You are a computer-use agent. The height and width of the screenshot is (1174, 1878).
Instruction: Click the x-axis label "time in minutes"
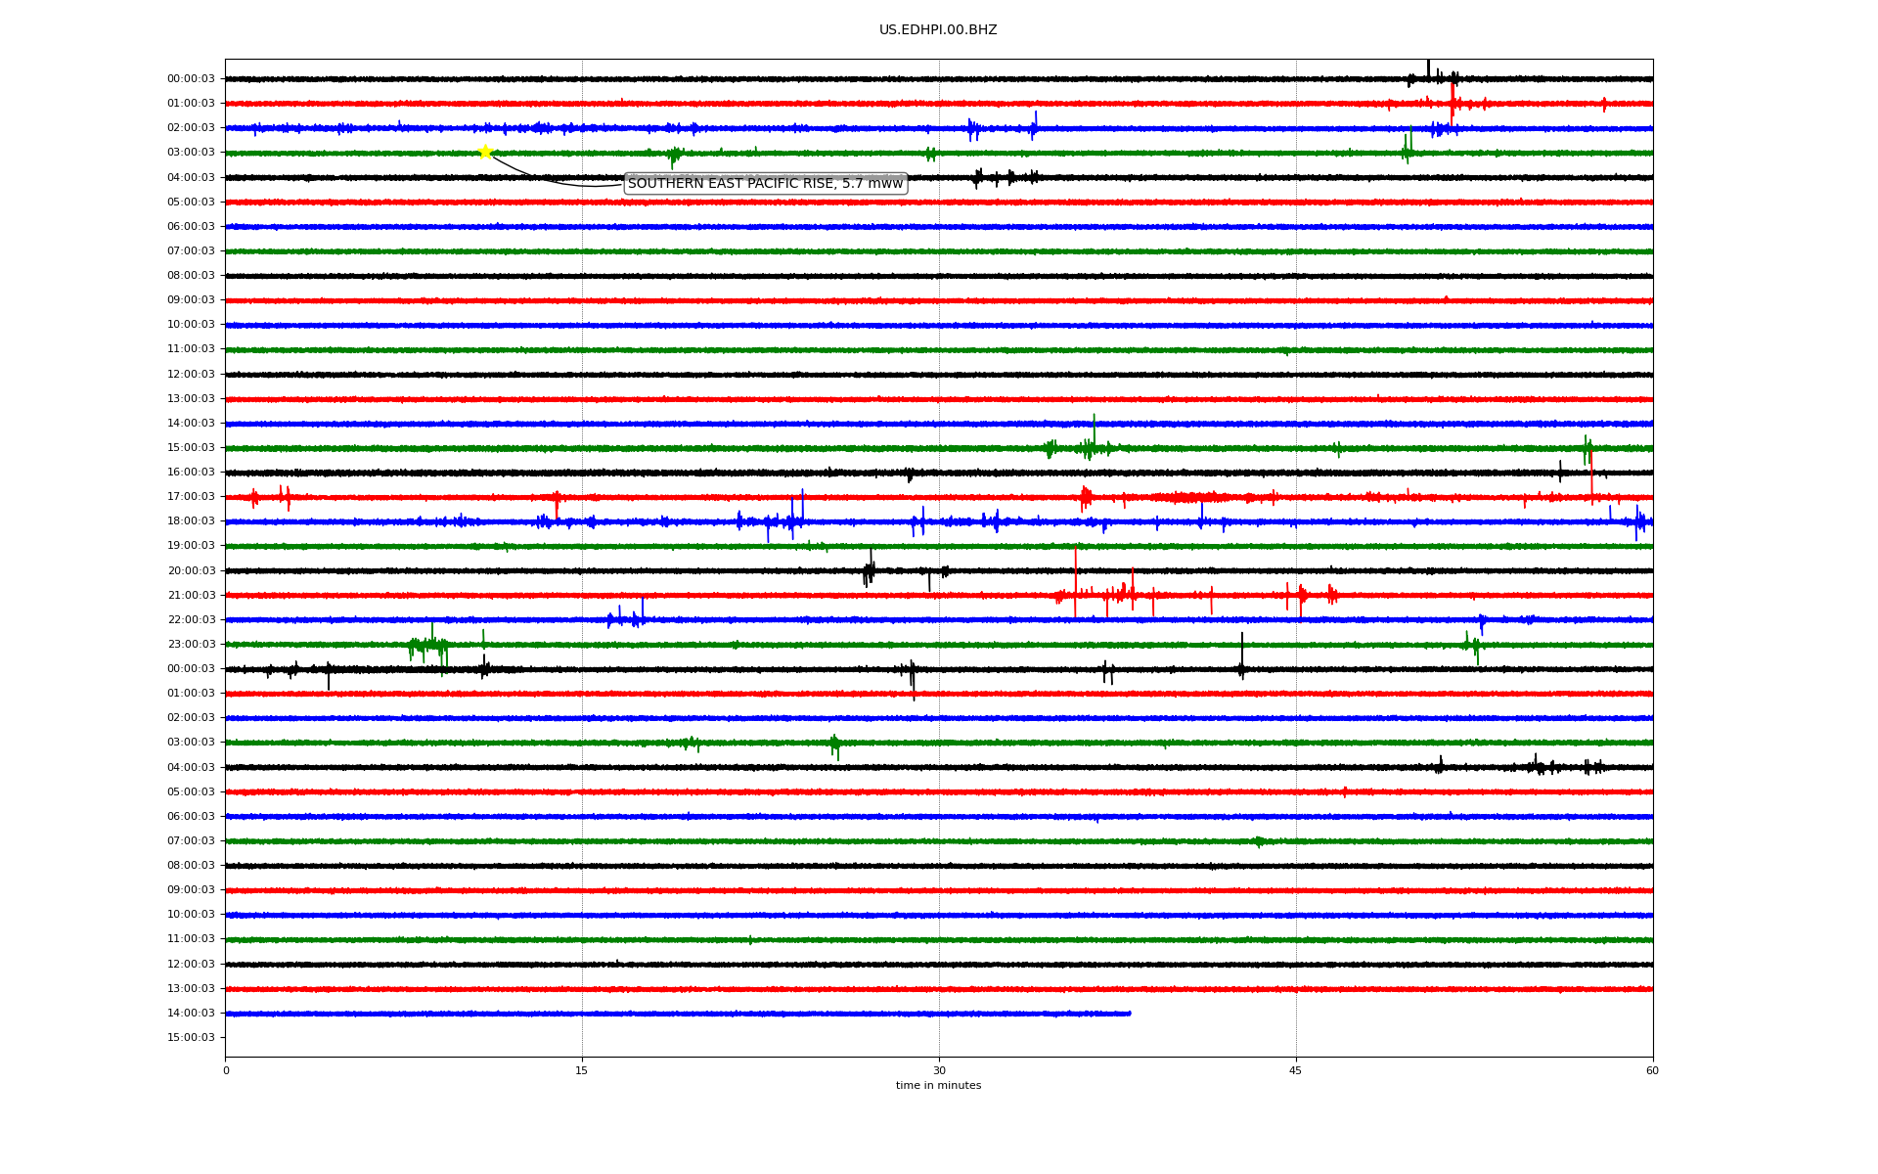pos(938,1086)
